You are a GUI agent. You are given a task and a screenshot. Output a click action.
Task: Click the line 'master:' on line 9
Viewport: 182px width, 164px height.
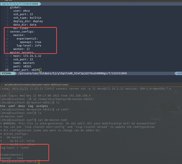coord(19,35)
